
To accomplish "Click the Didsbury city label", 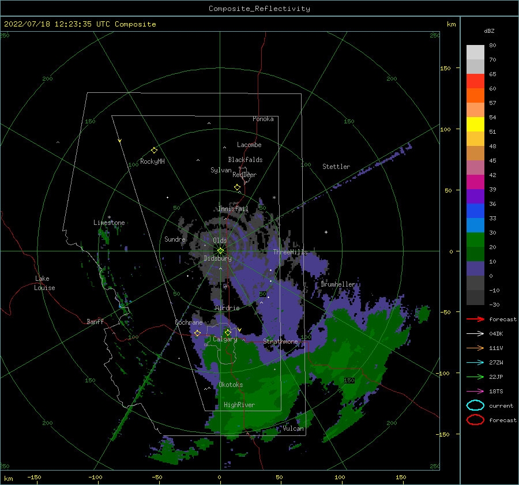I will [217, 258].
